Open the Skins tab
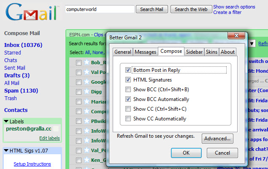The image size is (268, 169). point(211,52)
